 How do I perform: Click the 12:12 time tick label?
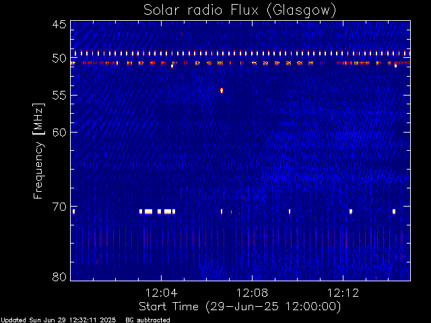pyautogui.click(x=343, y=293)
